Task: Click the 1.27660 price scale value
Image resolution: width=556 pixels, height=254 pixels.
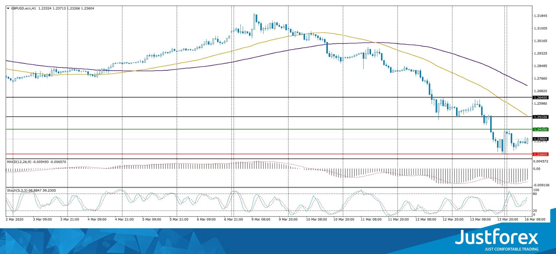Action: 541,79
